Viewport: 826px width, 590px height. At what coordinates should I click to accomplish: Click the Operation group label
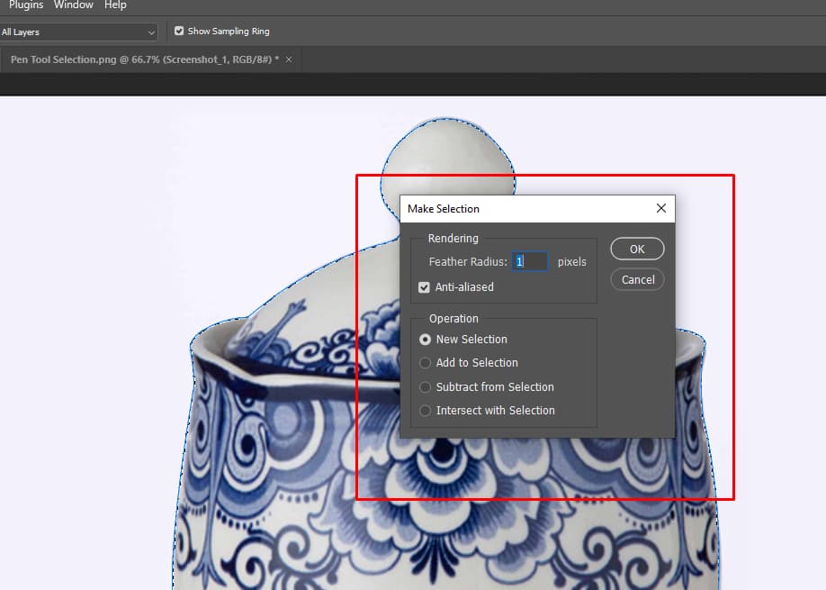(x=453, y=319)
